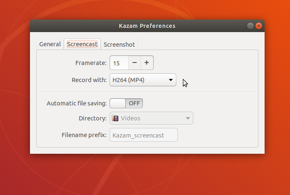Click the OFF label on the switch
The image size is (290, 195).
[x=134, y=103]
